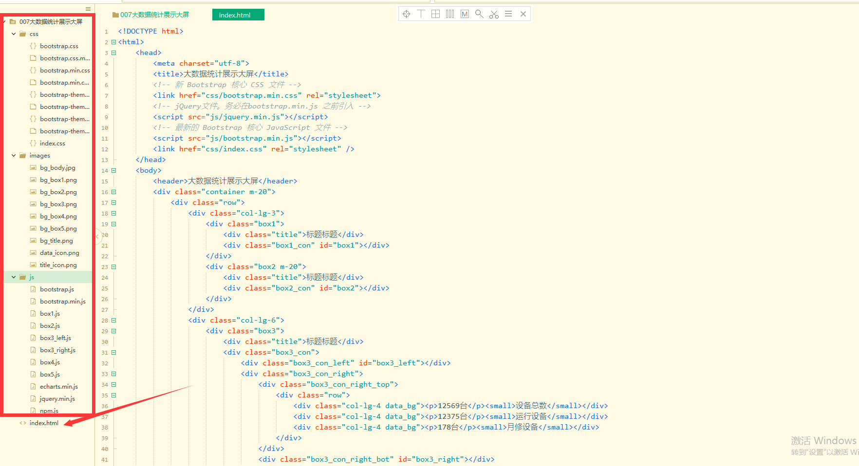The height and width of the screenshot is (466, 859).
Task: Click the crosshair locate icon in floating toolbar
Action: 406,14
